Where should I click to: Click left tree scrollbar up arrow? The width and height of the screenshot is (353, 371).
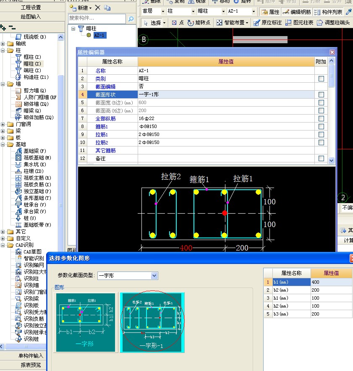pos(60,37)
